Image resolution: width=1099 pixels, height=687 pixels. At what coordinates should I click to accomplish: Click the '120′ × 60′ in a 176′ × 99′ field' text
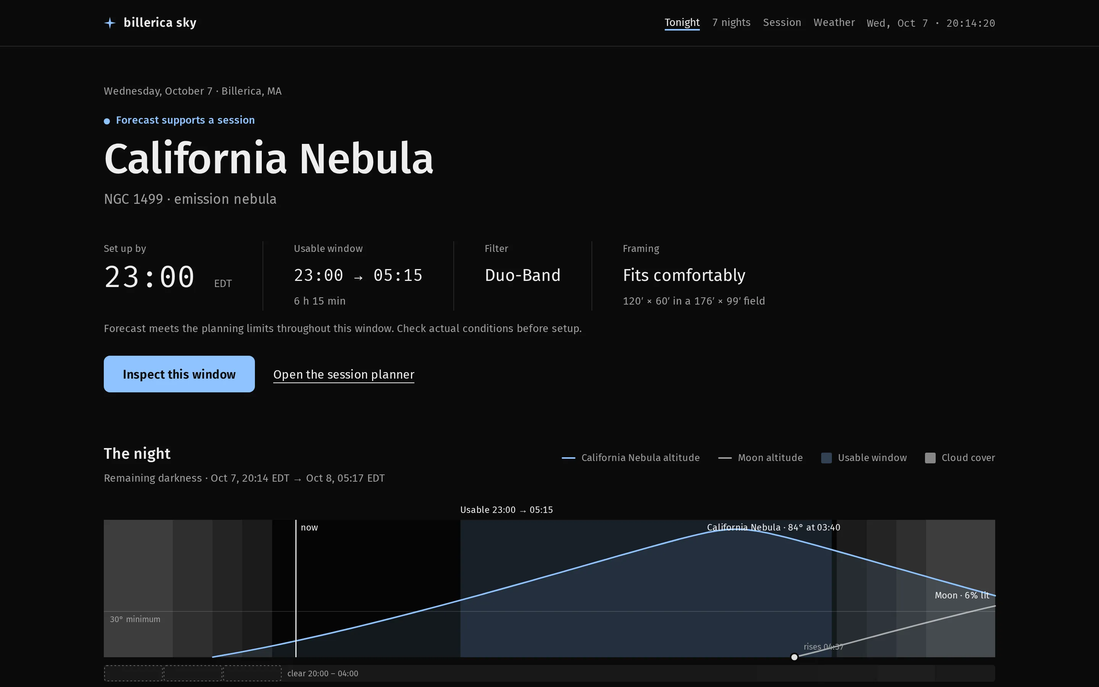coord(693,301)
